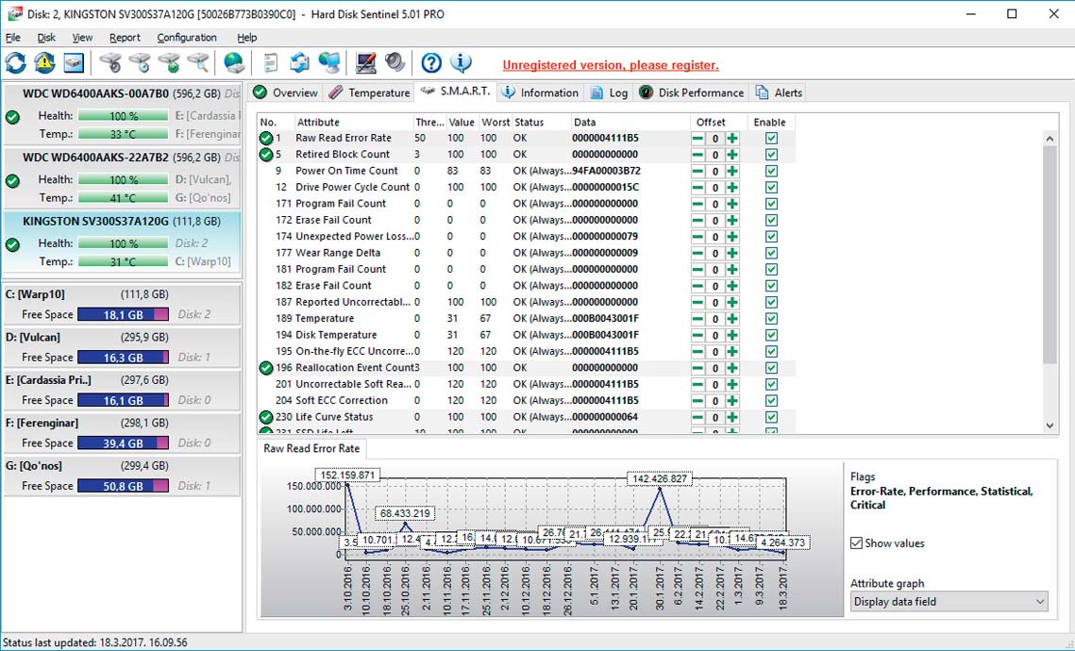
Task: Open the Attribute graph dropdown
Action: [949, 602]
